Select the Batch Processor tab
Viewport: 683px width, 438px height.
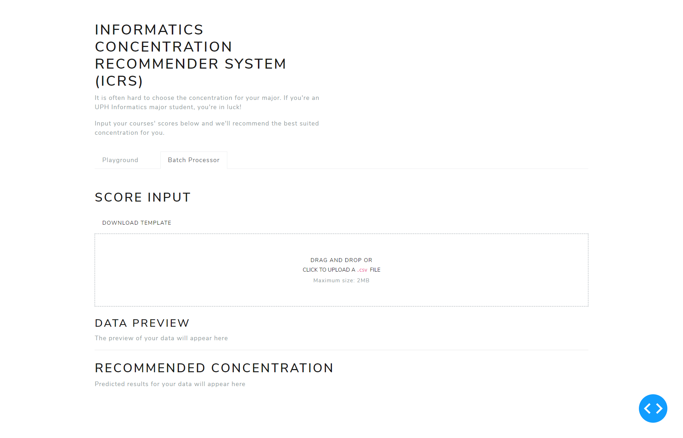click(x=194, y=160)
